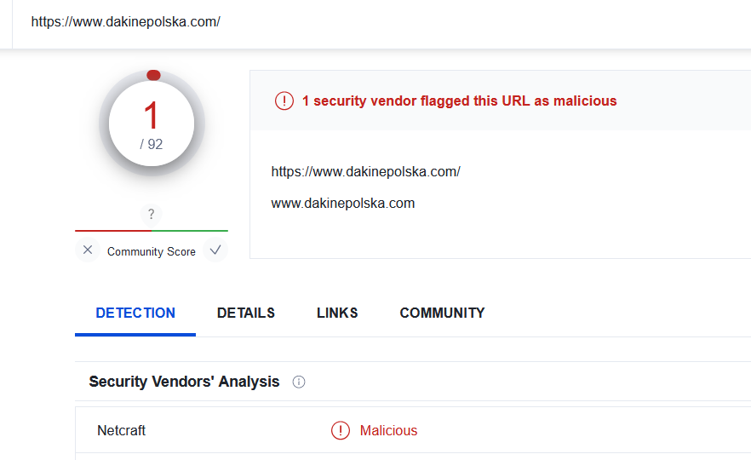Click the red alert icon in the malicious banner
Image resolution: width=751 pixels, height=460 pixels.
click(x=284, y=101)
